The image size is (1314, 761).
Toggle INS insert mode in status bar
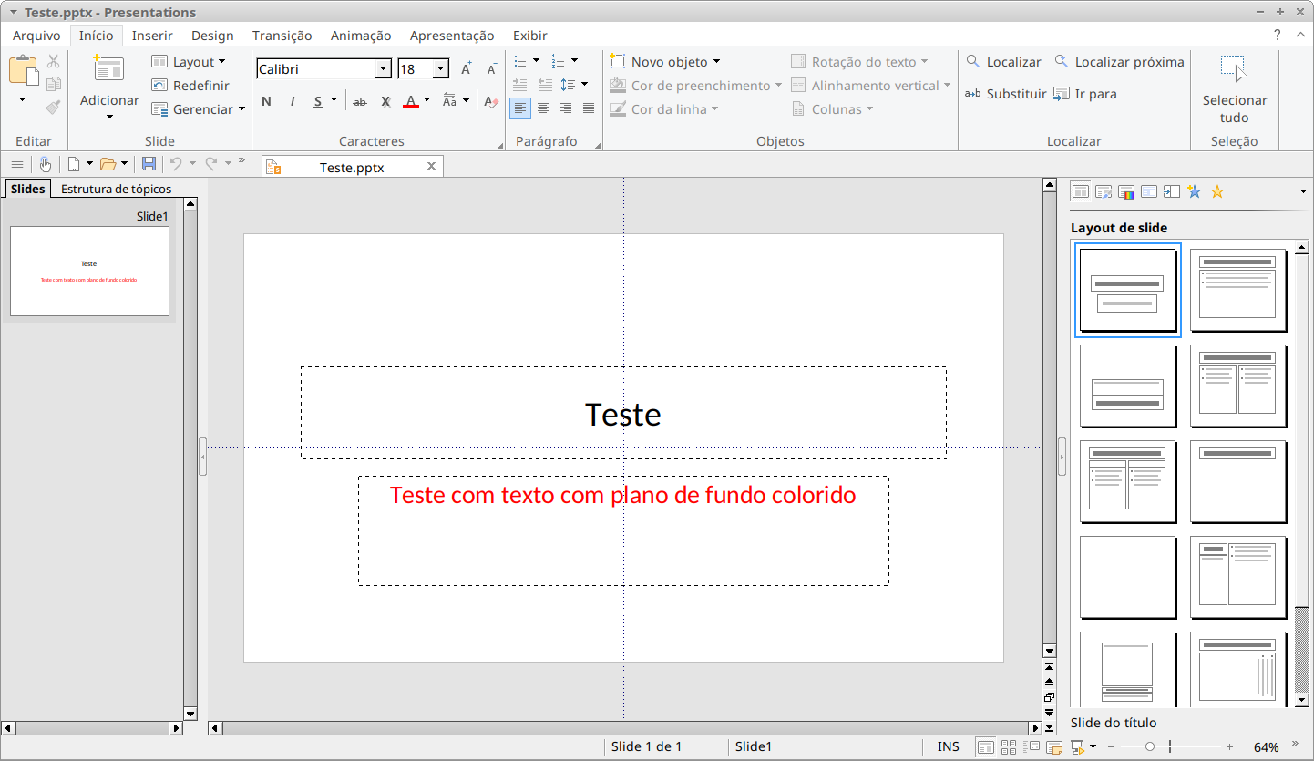click(x=948, y=746)
